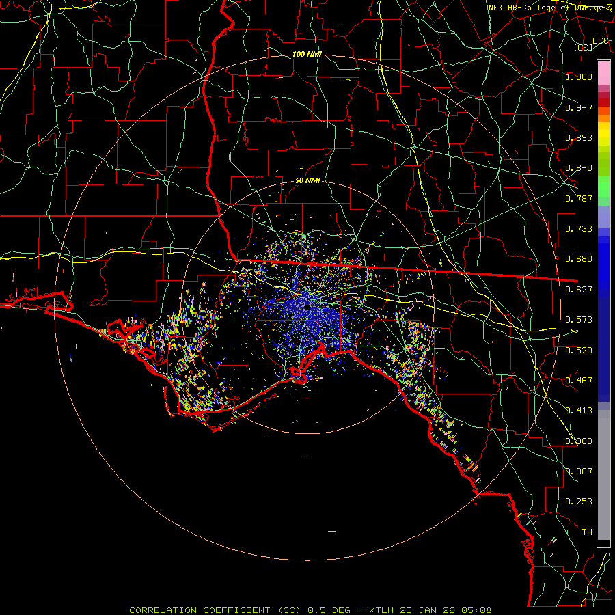Screen dimensions: 615x615
Task: Click the 50 NMI range ring label
Action: point(307,181)
